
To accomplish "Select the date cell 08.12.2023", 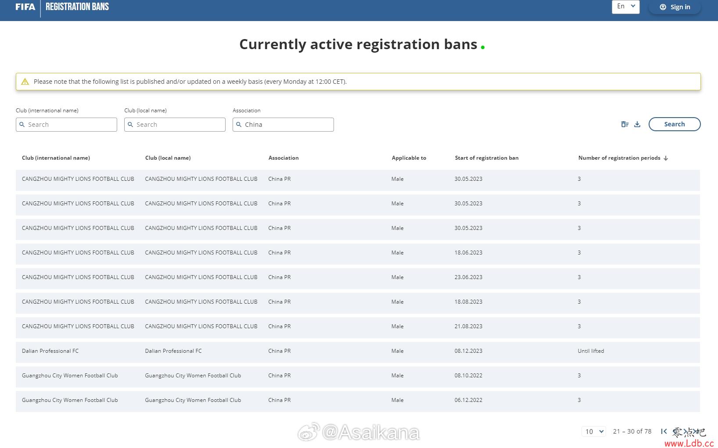I will point(468,351).
